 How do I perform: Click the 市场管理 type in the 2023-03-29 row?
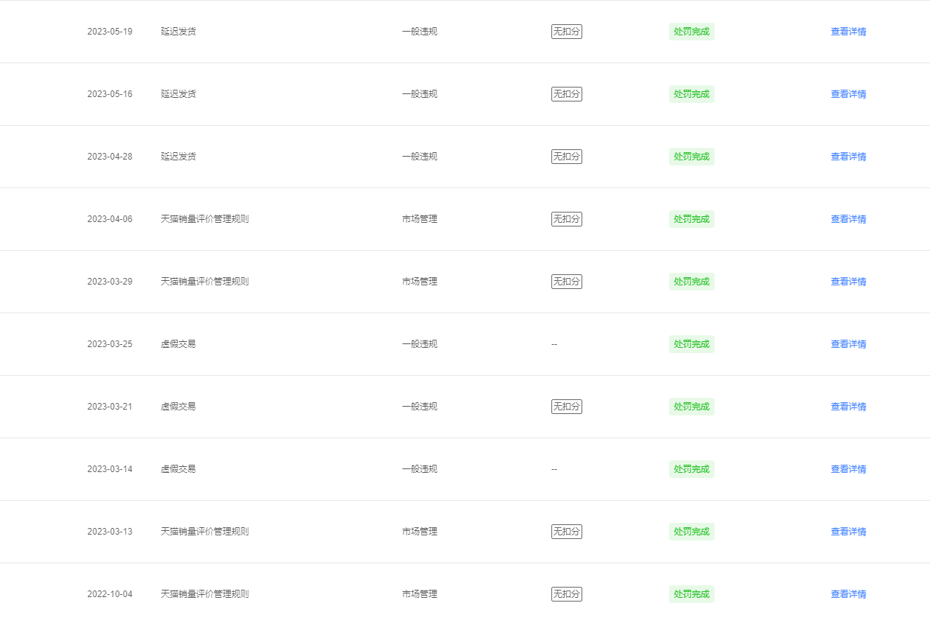coord(420,282)
